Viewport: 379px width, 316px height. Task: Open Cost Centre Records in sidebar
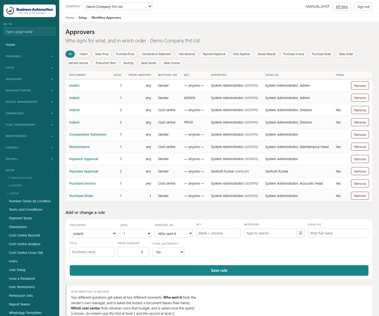coord(24,235)
